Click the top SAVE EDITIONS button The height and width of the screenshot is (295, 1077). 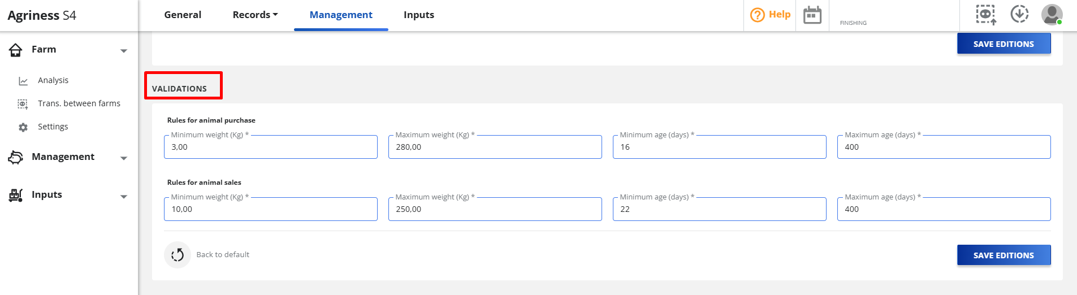click(x=1004, y=44)
